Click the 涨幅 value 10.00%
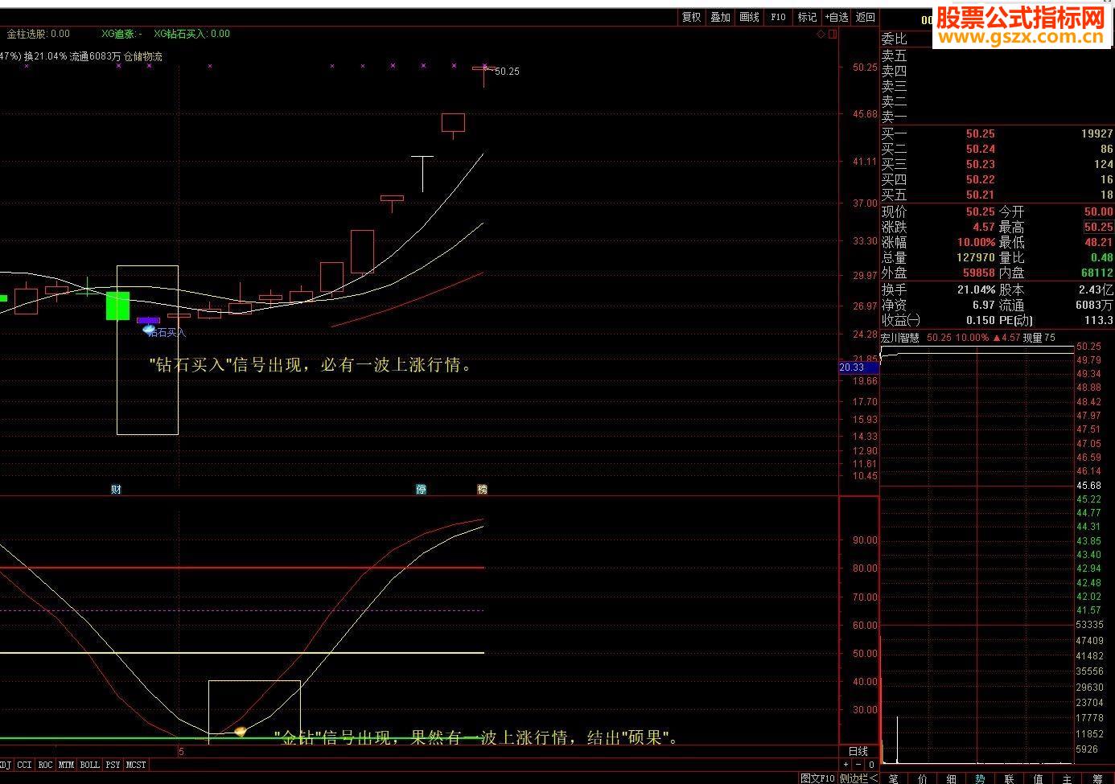Image resolution: width=1115 pixels, height=784 pixels. 976,242
